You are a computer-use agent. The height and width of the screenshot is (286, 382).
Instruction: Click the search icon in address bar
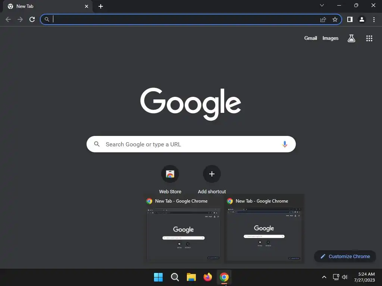(x=47, y=19)
